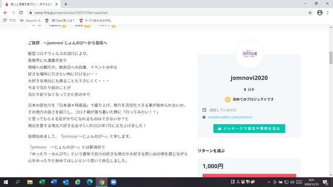The height and width of the screenshot is (187, 333).
Task: Click the 初めてのプロジェクトです badge icon
Action: pyautogui.click(x=227, y=99)
